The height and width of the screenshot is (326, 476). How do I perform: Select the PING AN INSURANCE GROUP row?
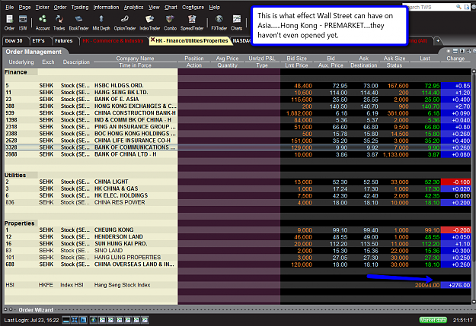pos(238,127)
